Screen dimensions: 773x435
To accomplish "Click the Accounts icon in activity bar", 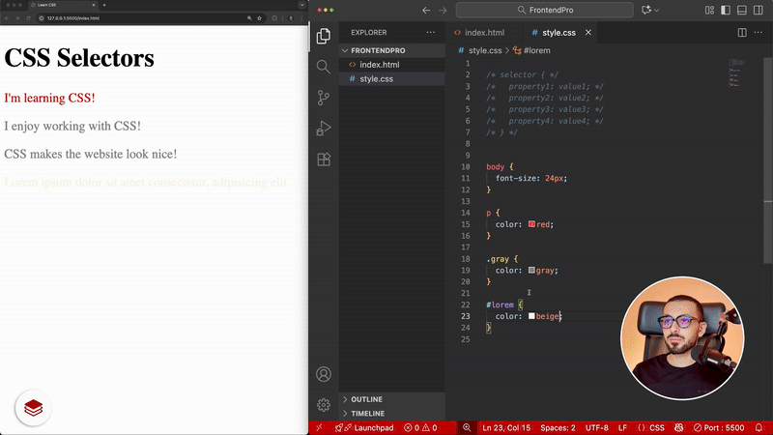I will click(324, 374).
